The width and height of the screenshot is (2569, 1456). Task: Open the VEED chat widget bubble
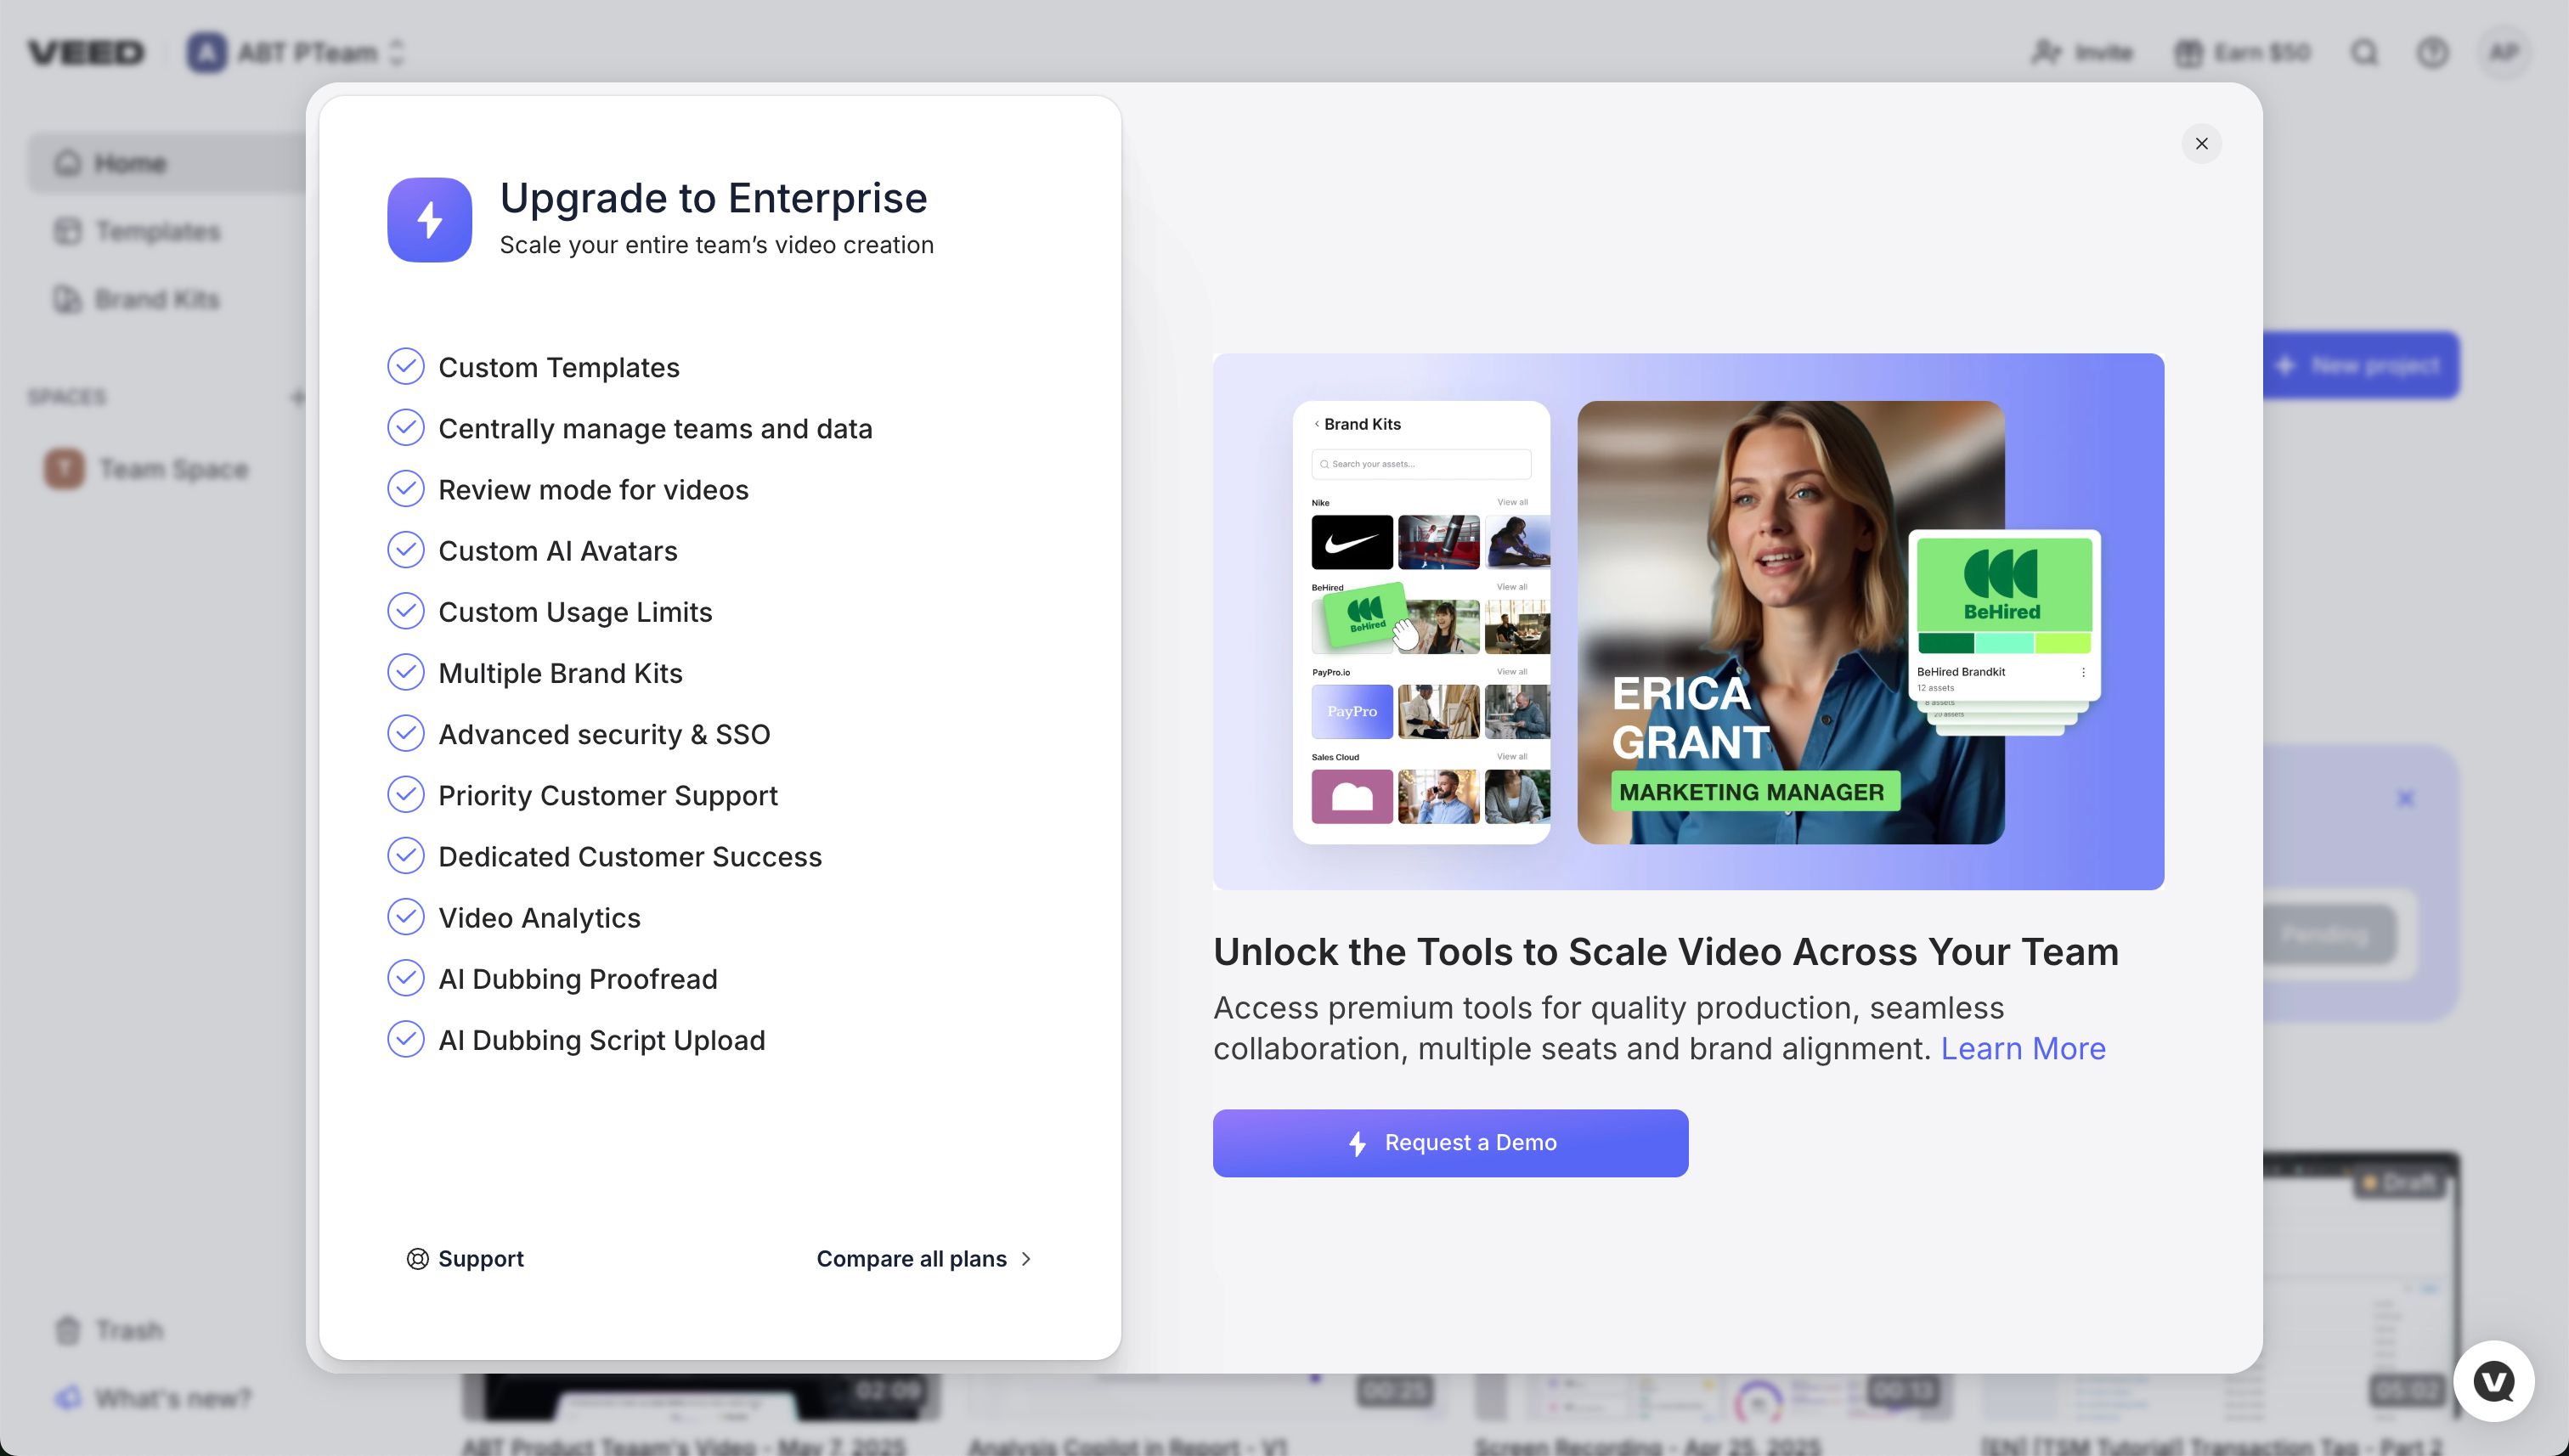(2493, 1381)
